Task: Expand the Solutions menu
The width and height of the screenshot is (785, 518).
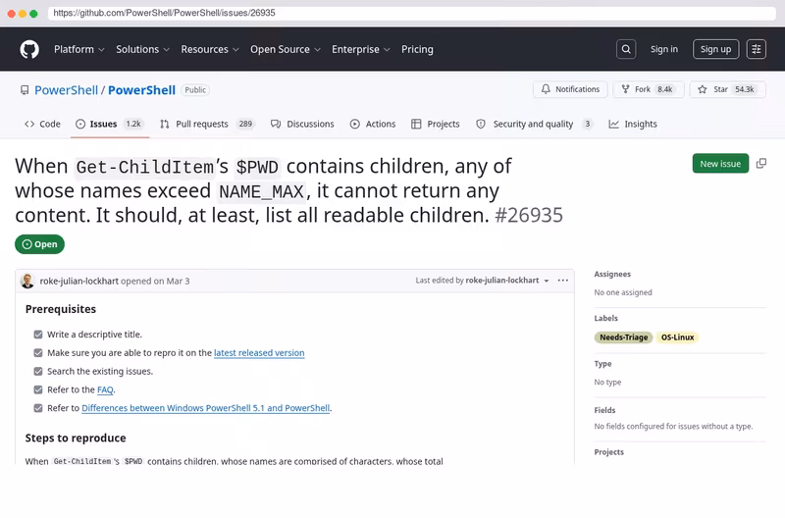Action: [142, 49]
